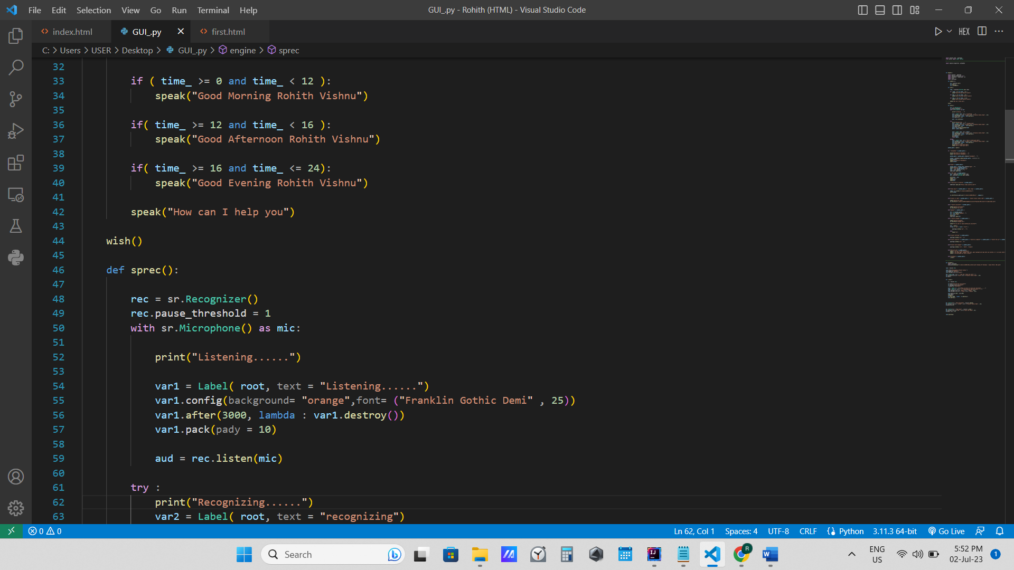Open the Search view in activity bar
This screenshot has width=1014, height=570.
pyautogui.click(x=16, y=67)
